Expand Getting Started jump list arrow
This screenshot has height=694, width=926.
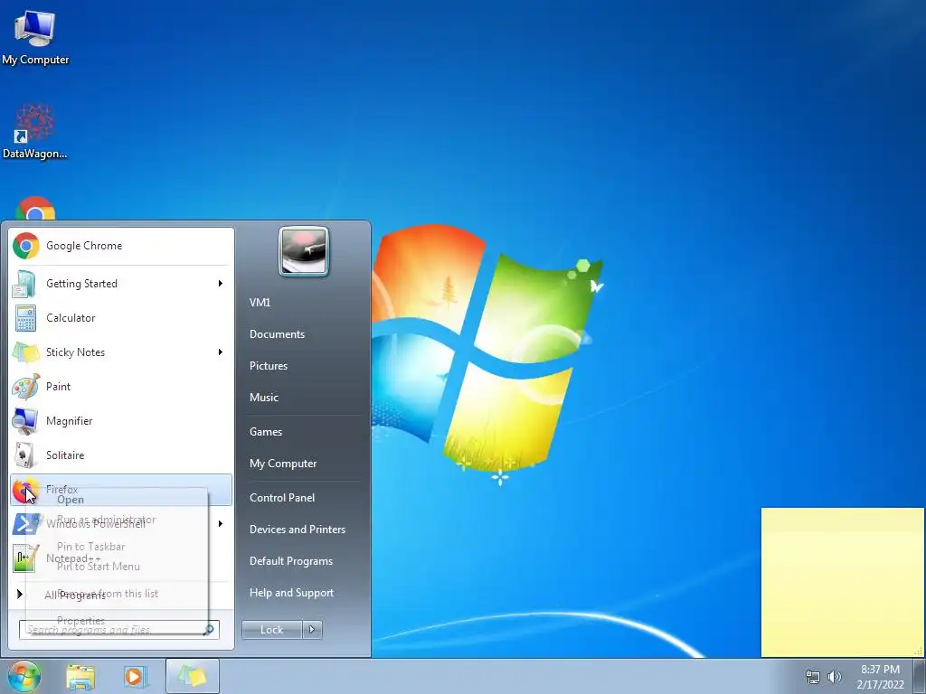coord(221,284)
